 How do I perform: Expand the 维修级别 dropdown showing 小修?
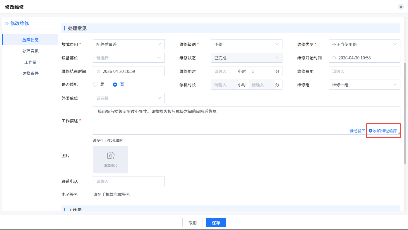pos(246,44)
